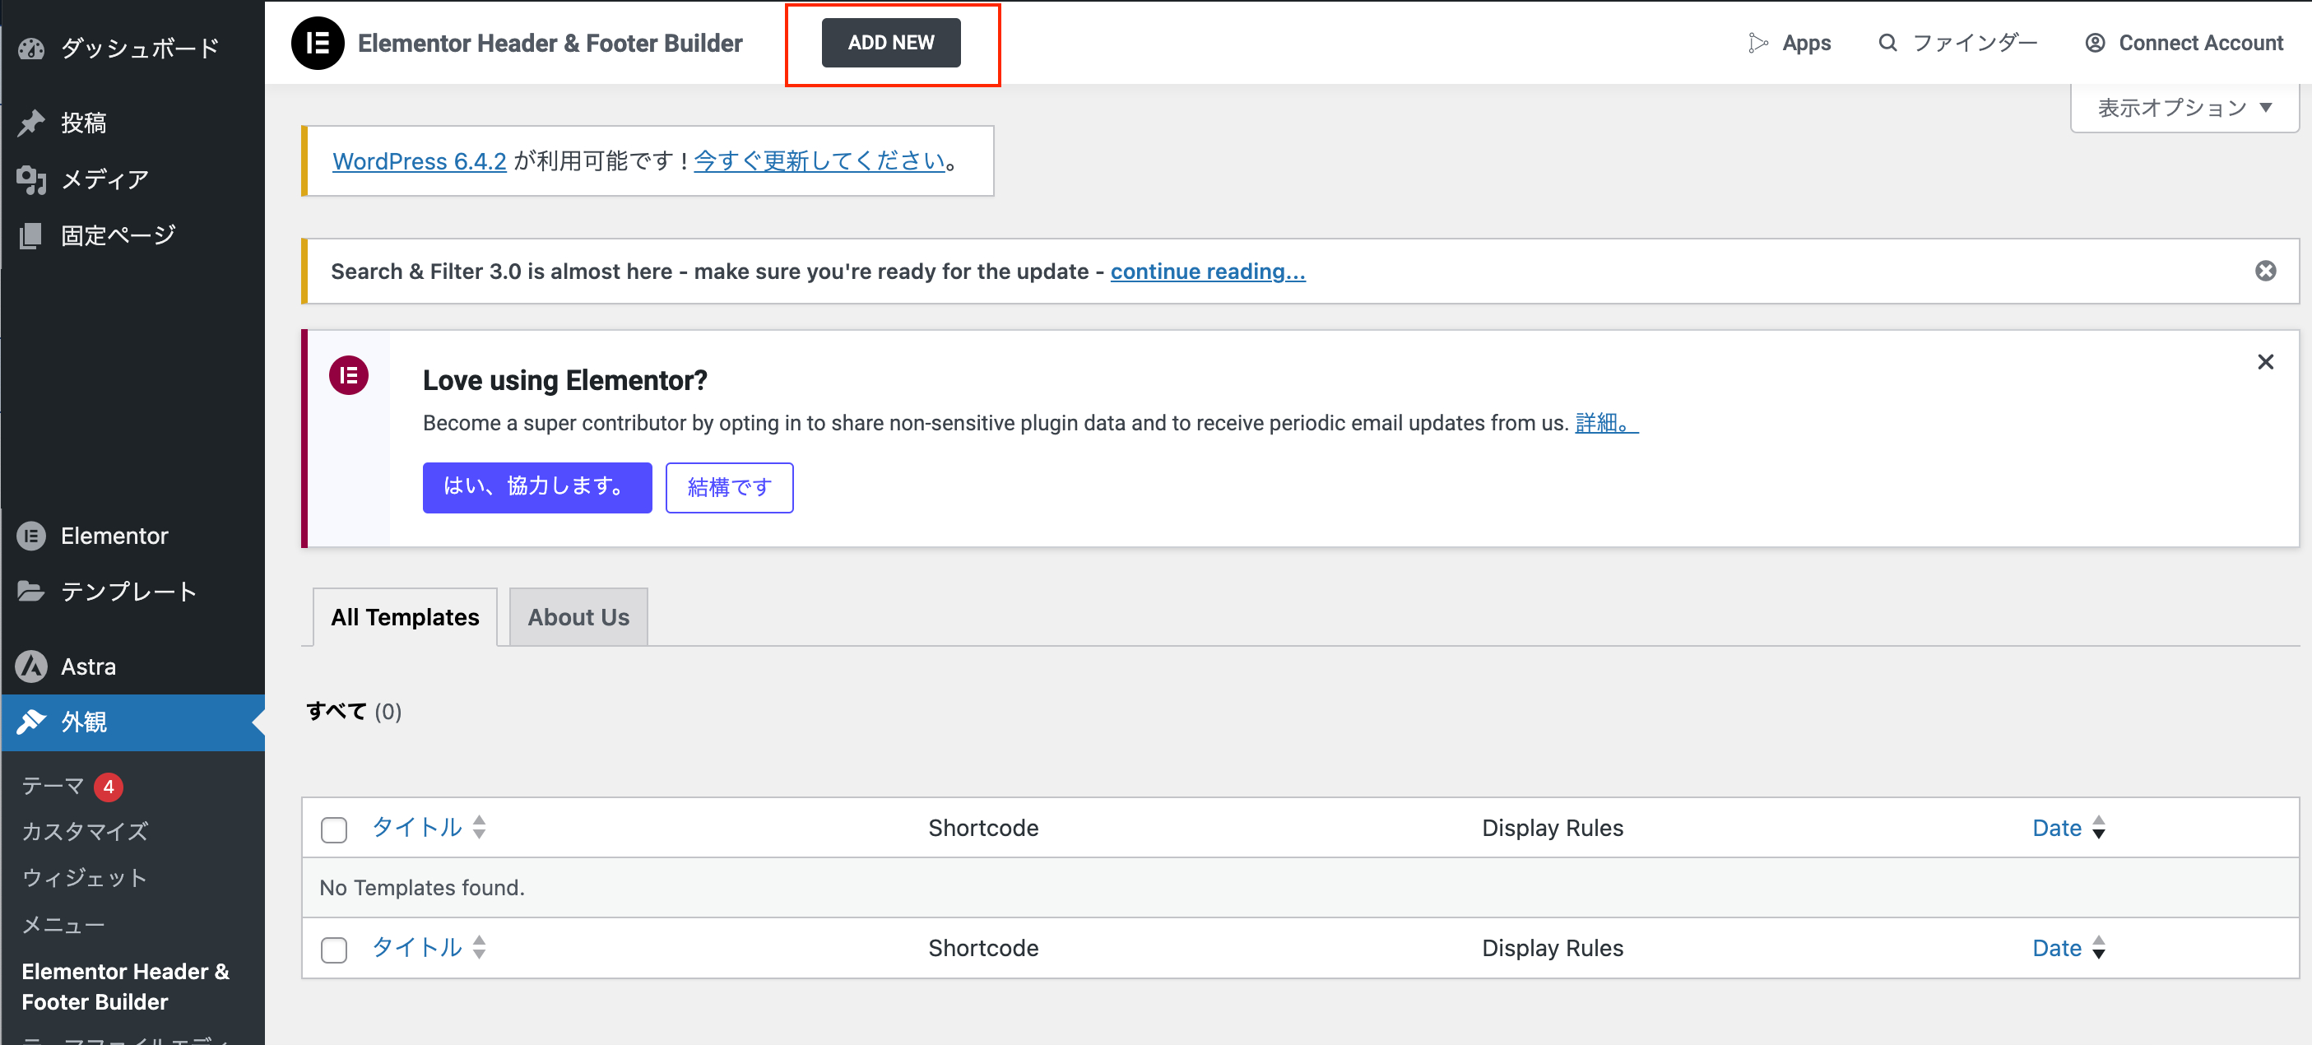Viewport: 2312px width, 1045px height.
Task: Click the Connect Account user icon
Action: tap(2094, 43)
